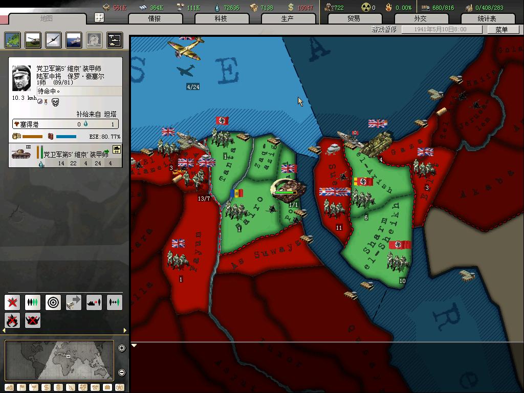This screenshot has height=393, width=524.
Task: Click the two-soldier exchange arrow button
Action: point(114,302)
